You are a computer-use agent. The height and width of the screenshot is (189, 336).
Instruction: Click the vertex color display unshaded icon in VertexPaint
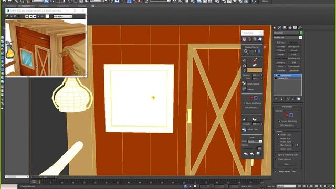pos(244,39)
